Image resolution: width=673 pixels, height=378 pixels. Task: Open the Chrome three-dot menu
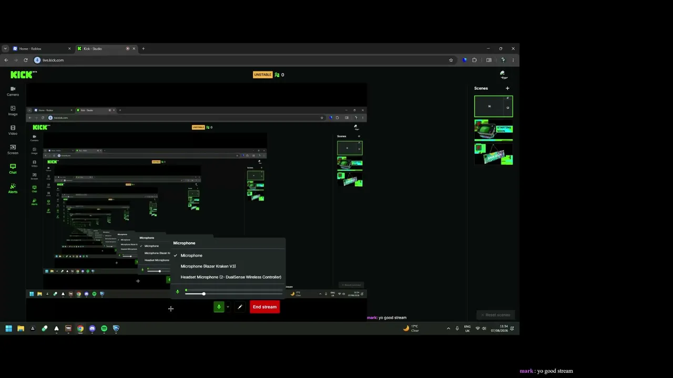coord(513,60)
